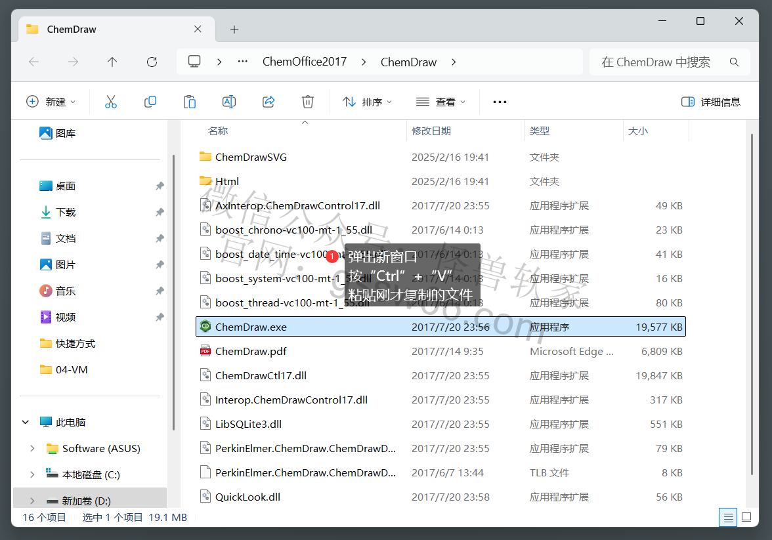Image resolution: width=772 pixels, height=540 pixels.
Task: Navigate up one folder level
Action: pos(112,62)
